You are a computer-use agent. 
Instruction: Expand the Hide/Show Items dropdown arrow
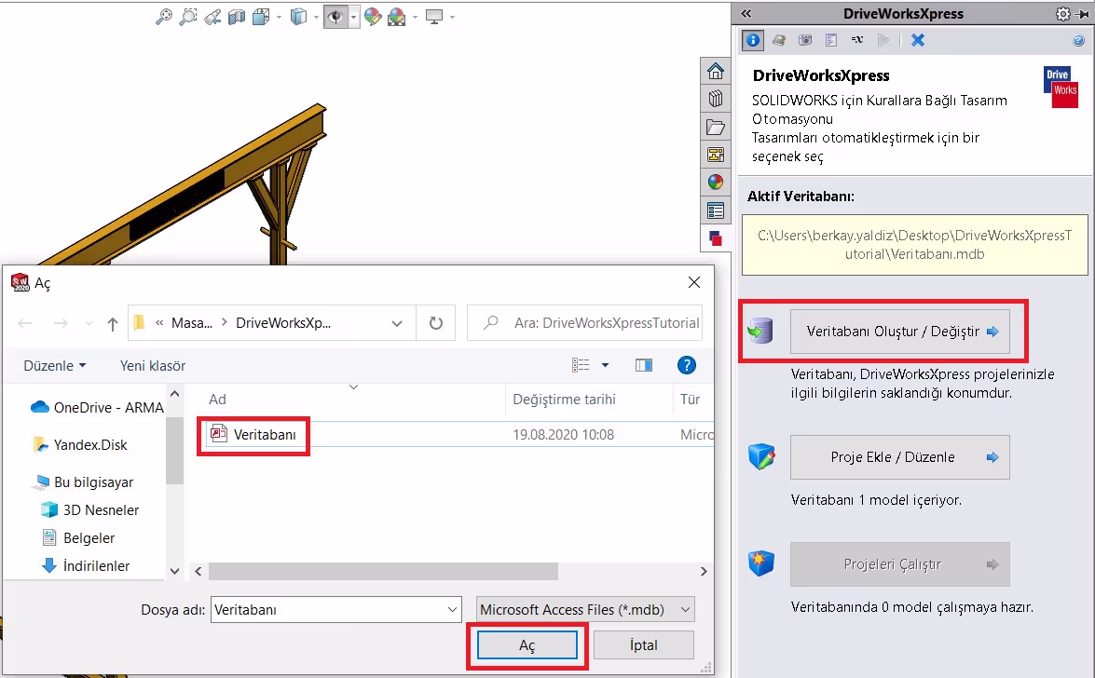click(x=353, y=17)
